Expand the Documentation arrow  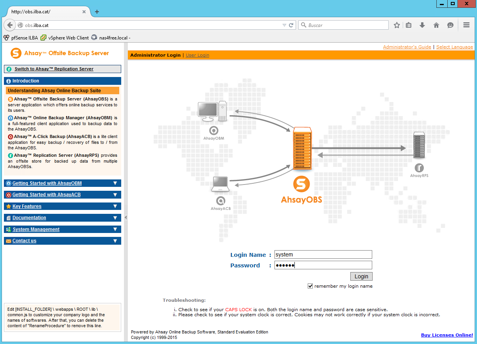[x=115, y=218]
